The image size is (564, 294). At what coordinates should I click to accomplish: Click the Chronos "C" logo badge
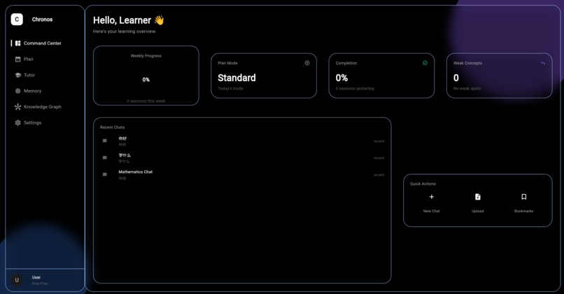pos(17,20)
